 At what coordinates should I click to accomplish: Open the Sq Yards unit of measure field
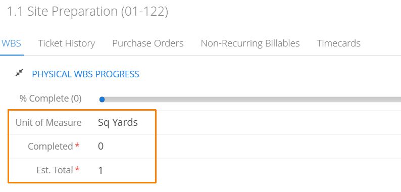[x=118, y=123]
